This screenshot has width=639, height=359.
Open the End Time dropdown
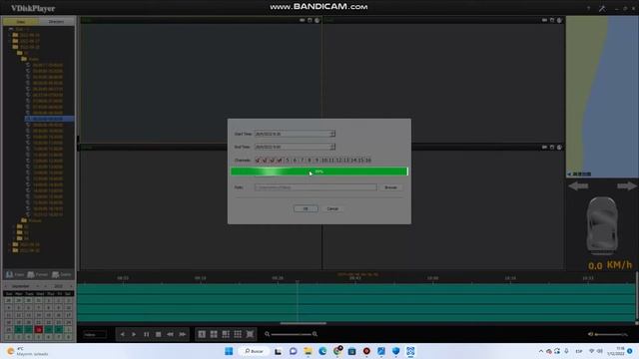(x=332, y=147)
